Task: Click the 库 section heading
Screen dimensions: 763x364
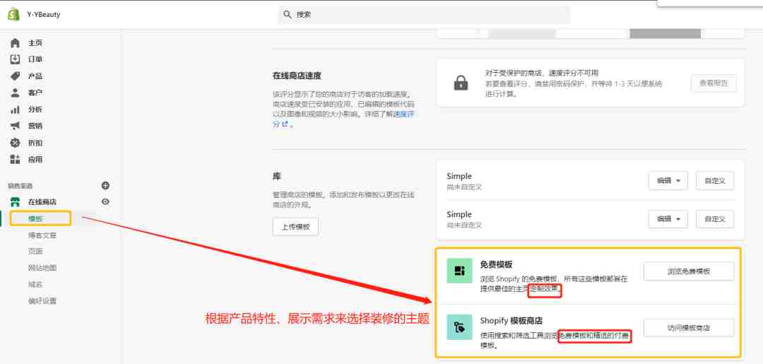Action: 277,176
